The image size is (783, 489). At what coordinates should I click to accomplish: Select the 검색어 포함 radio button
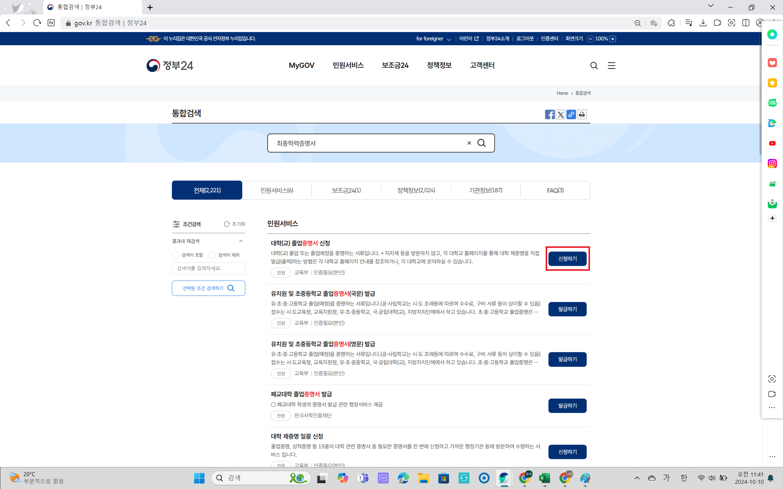point(175,255)
